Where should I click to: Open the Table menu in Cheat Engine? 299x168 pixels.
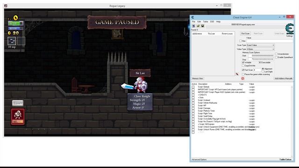tap(206, 22)
